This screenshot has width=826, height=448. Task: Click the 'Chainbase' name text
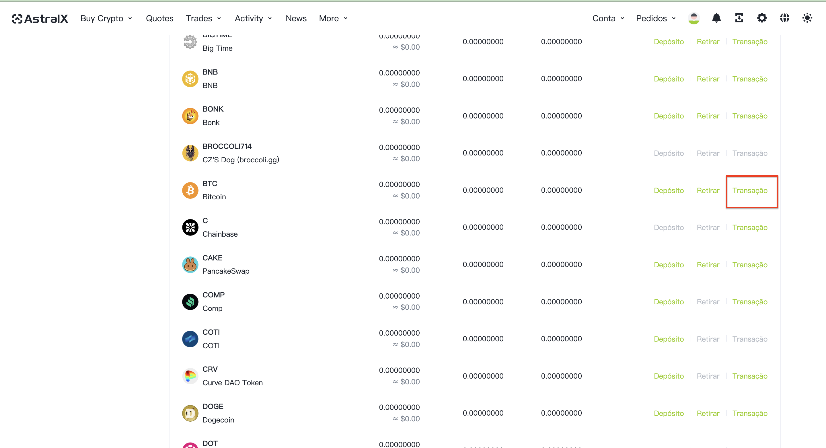(x=220, y=234)
